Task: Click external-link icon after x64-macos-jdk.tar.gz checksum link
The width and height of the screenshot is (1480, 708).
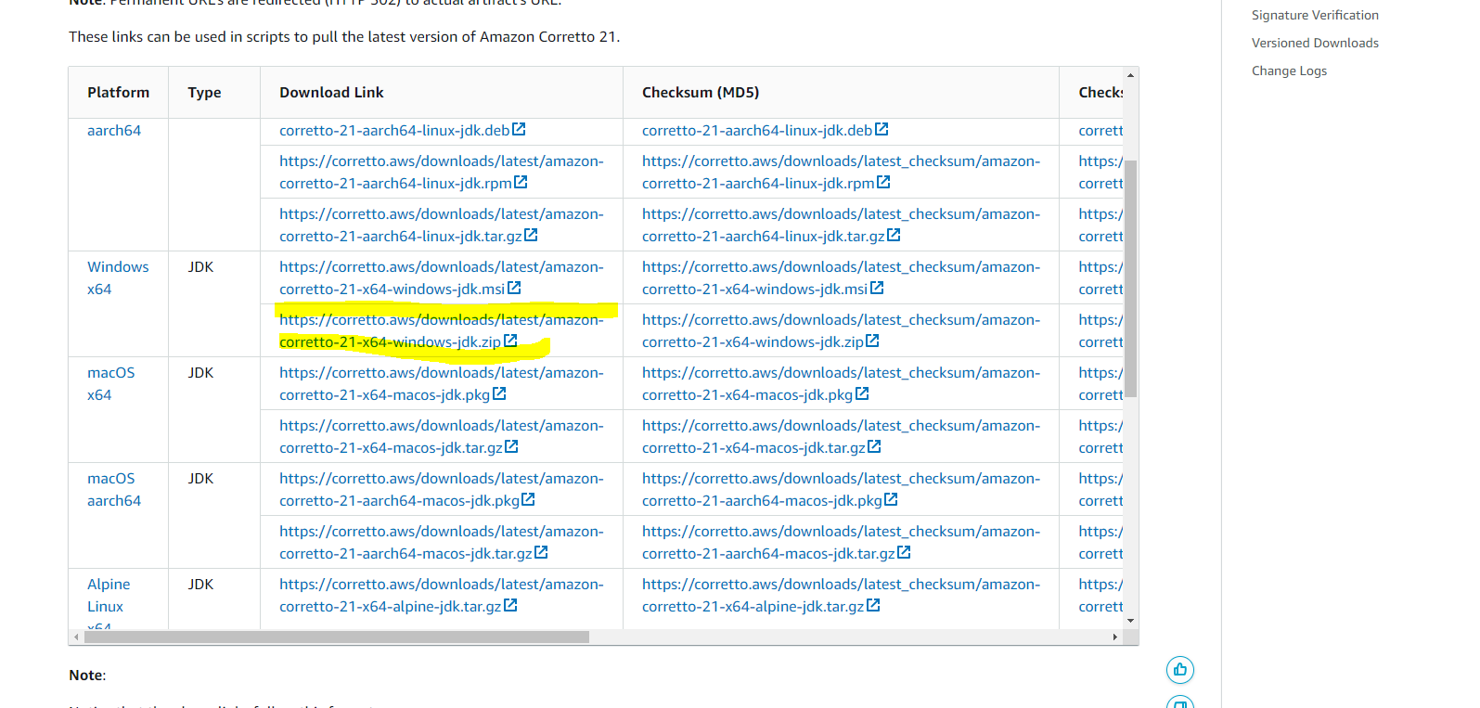Action: point(874,446)
